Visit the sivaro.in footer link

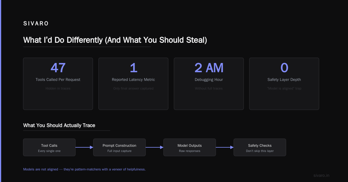tap(322, 175)
